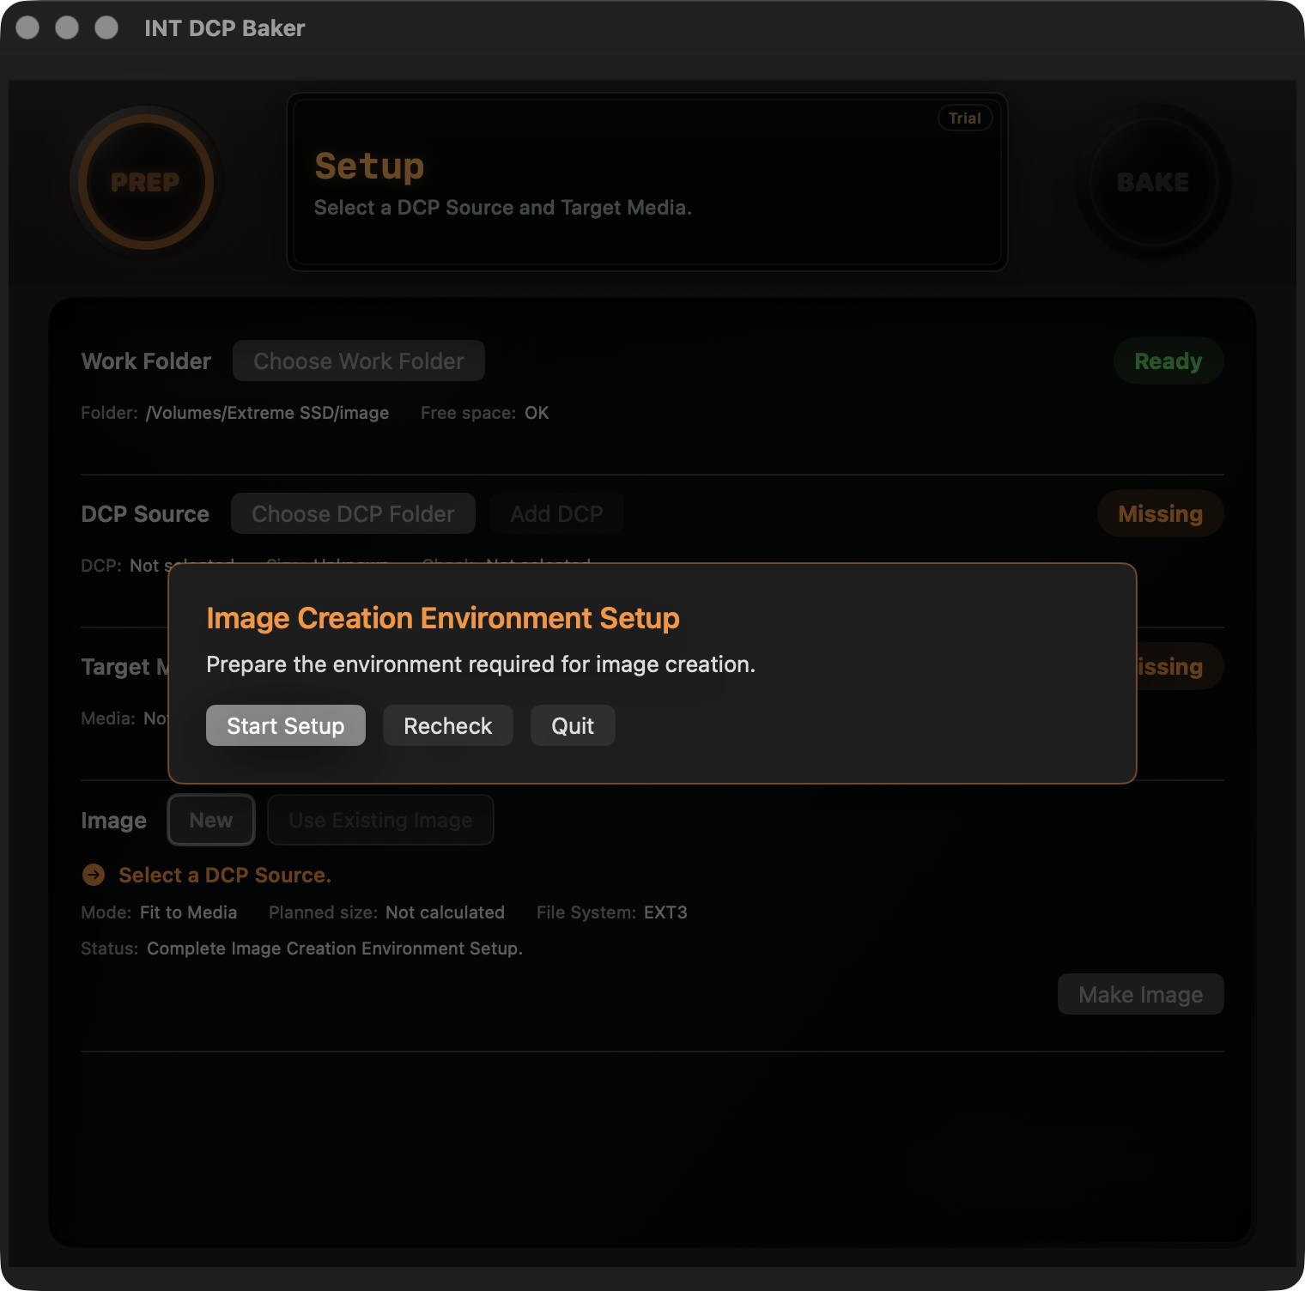This screenshot has height=1291, width=1305.
Task: Select the round BAKE stage button
Action: (x=1153, y=182)
